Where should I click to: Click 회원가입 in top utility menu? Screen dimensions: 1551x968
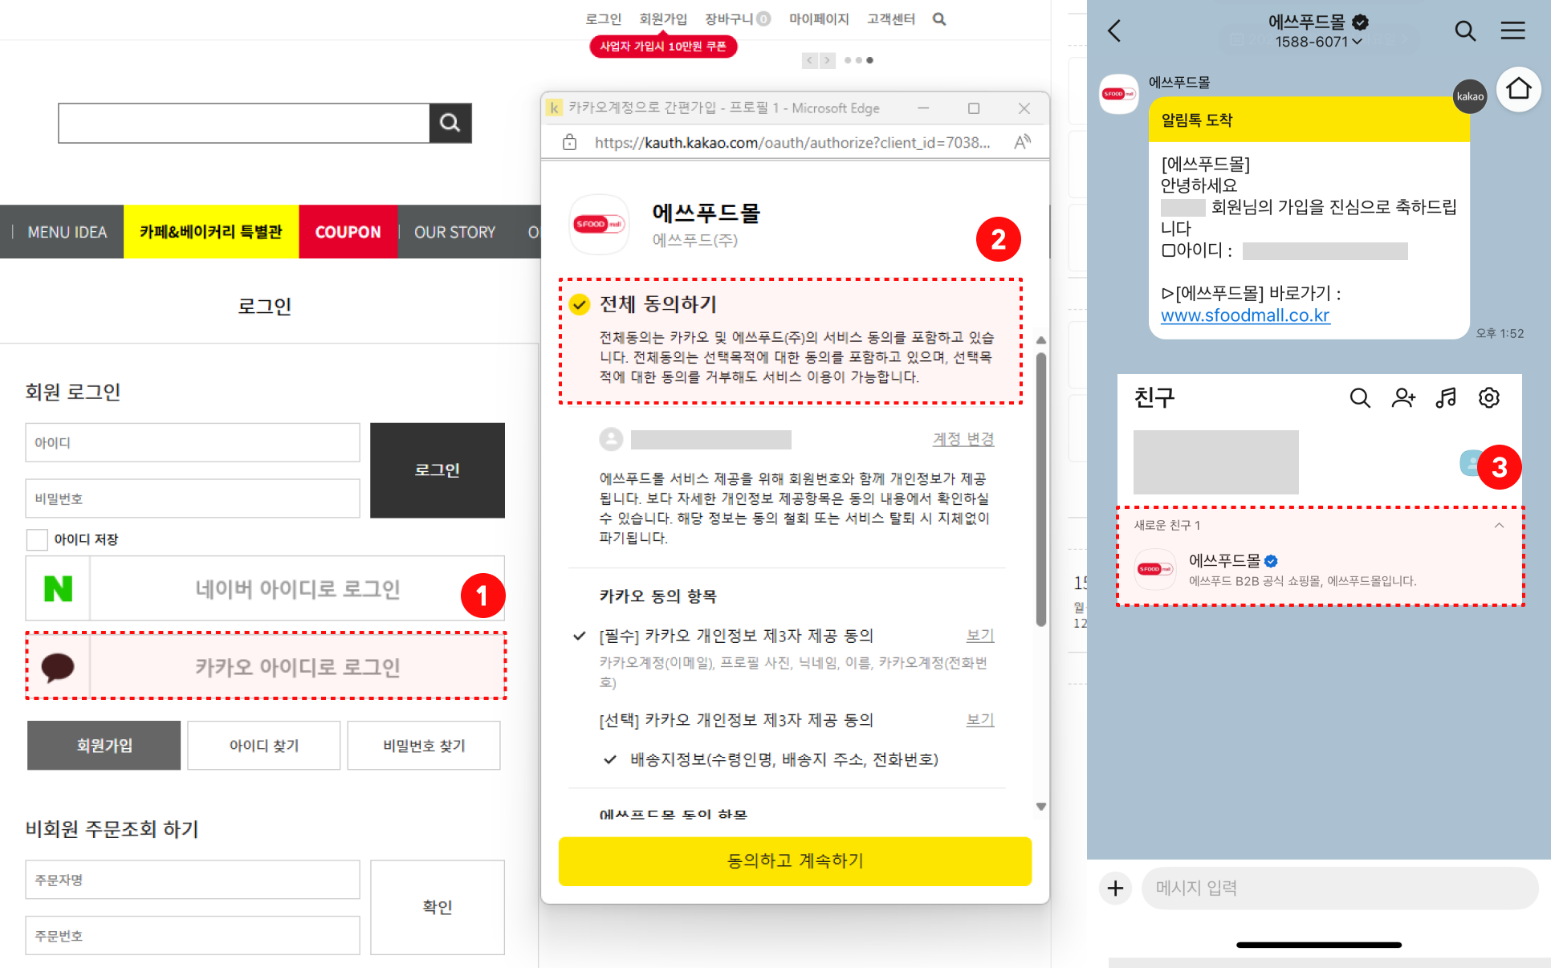[663, 19]
